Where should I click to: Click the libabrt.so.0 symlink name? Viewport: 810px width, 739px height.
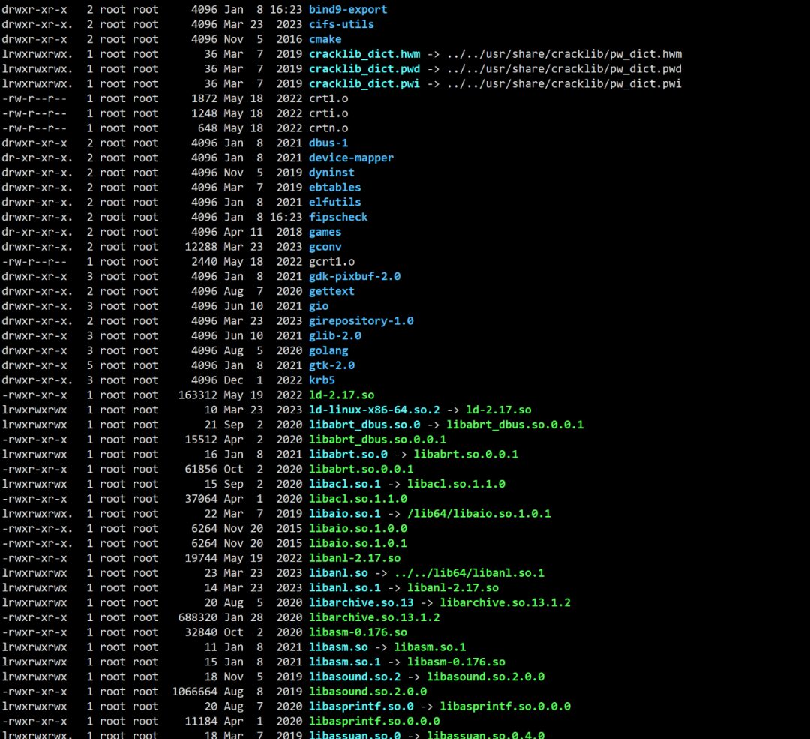point(348,454)
